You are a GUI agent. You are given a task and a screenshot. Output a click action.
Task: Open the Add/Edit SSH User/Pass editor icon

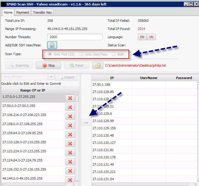coord(52,45)
